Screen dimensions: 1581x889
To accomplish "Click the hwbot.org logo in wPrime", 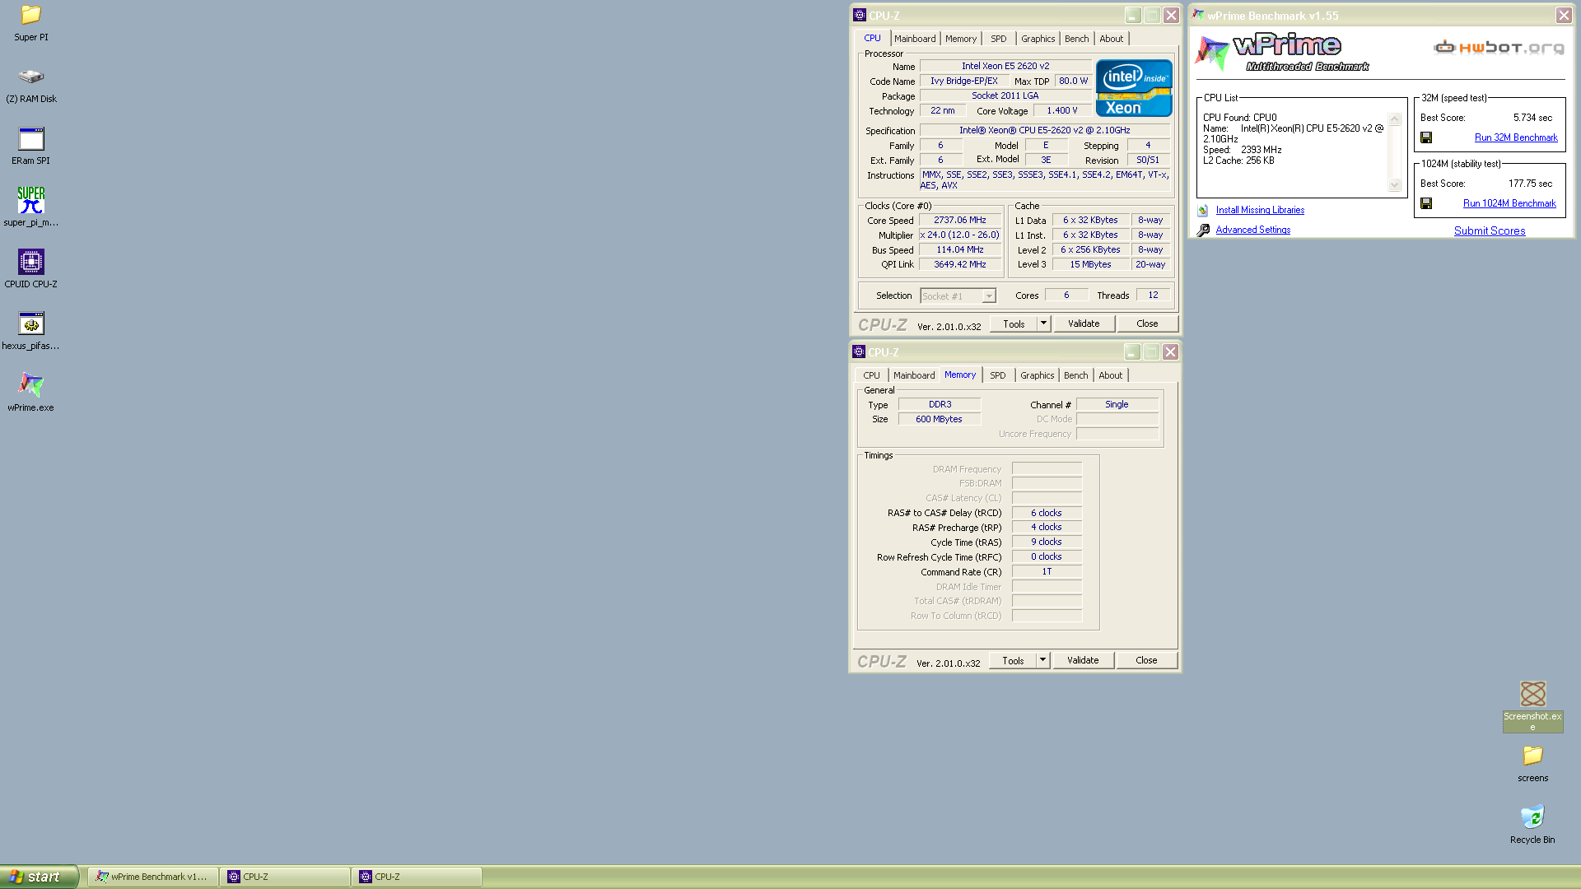I will coord(1499,48).
